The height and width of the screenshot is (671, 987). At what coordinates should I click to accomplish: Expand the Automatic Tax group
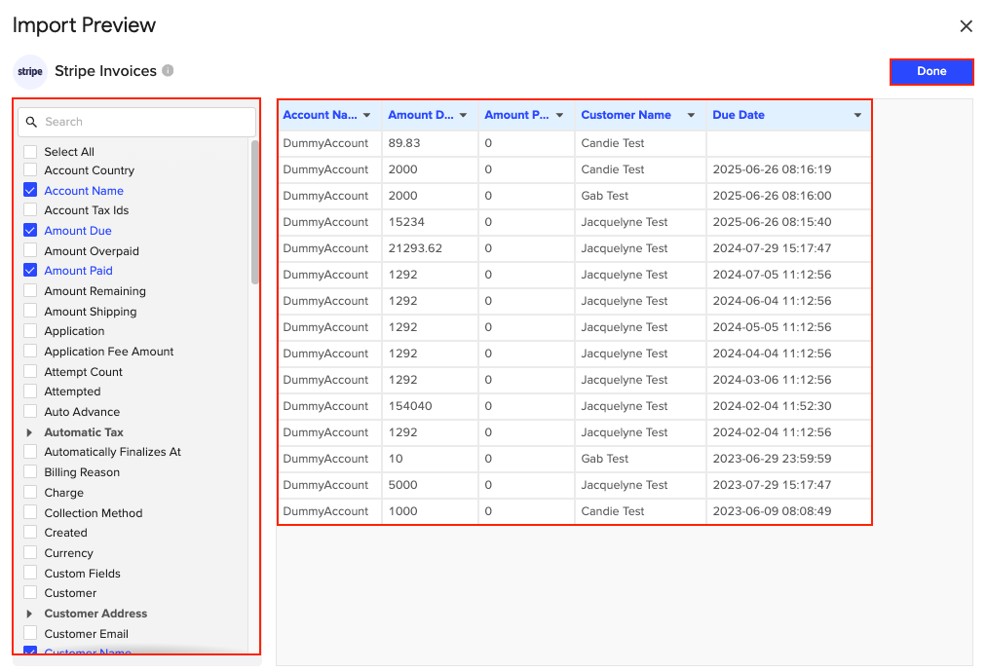29,431
